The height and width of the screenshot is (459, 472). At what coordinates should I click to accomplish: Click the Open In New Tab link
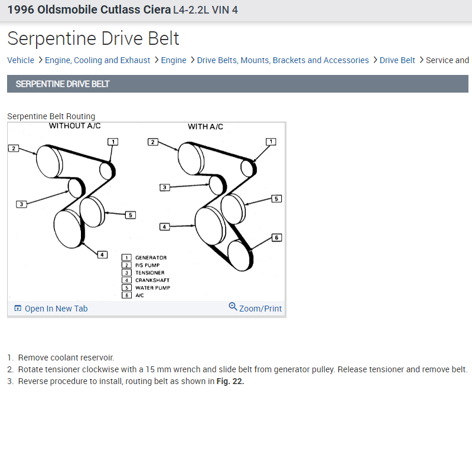[56, 309]
